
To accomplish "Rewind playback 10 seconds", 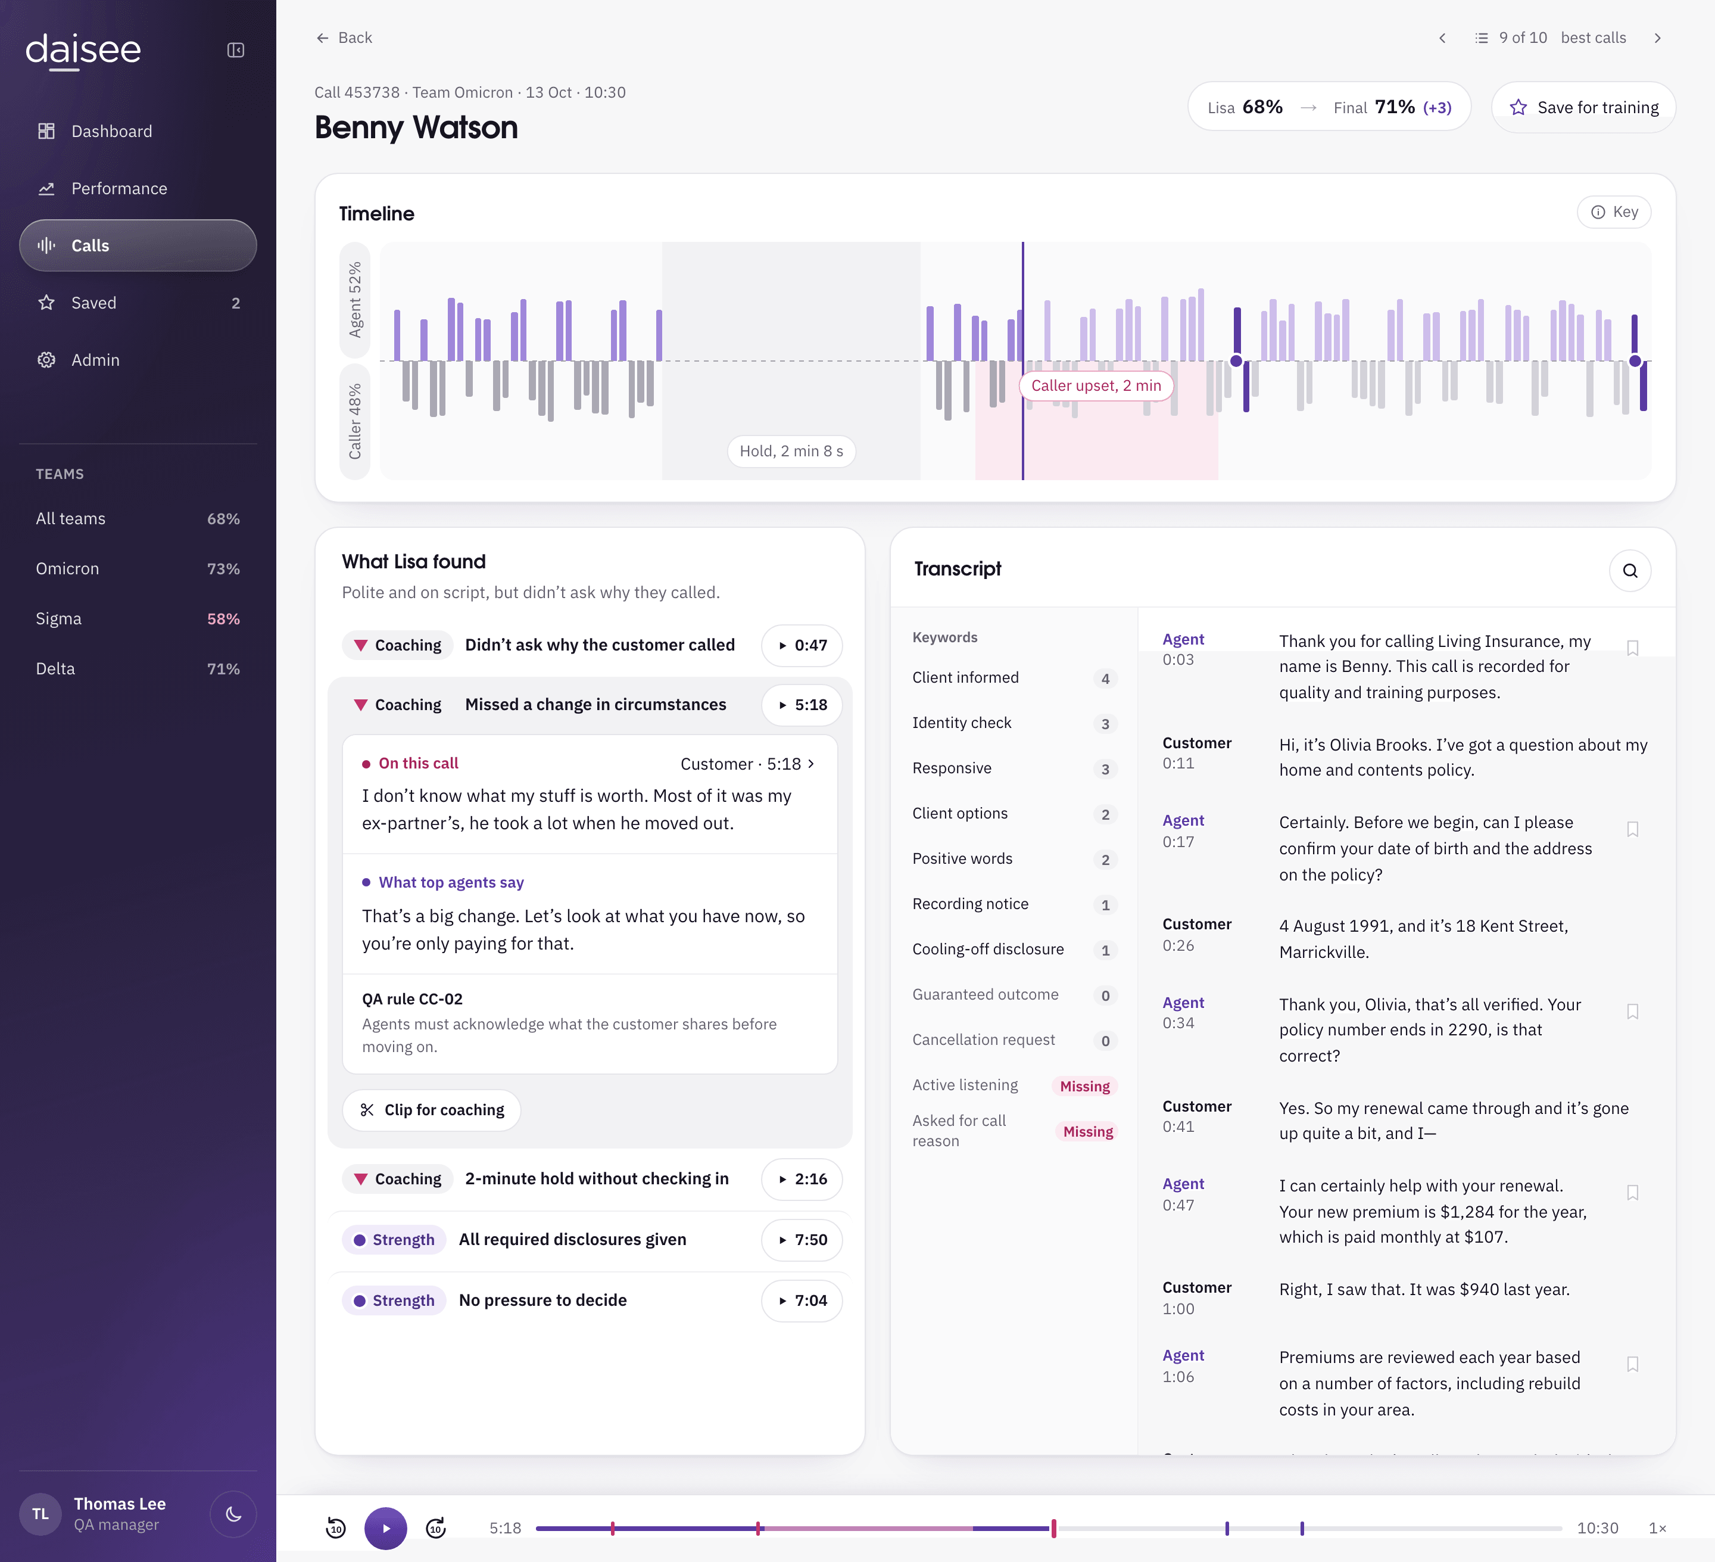I will coord(336,1529).
